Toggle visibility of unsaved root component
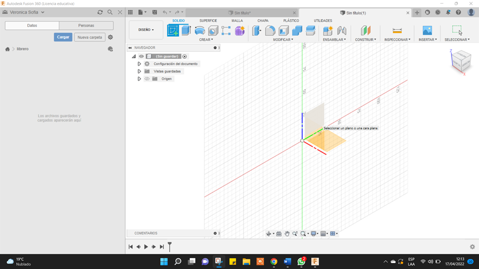The width and height of the screenshot is (479, 269). pyautogui.click(x=141, y=56)
